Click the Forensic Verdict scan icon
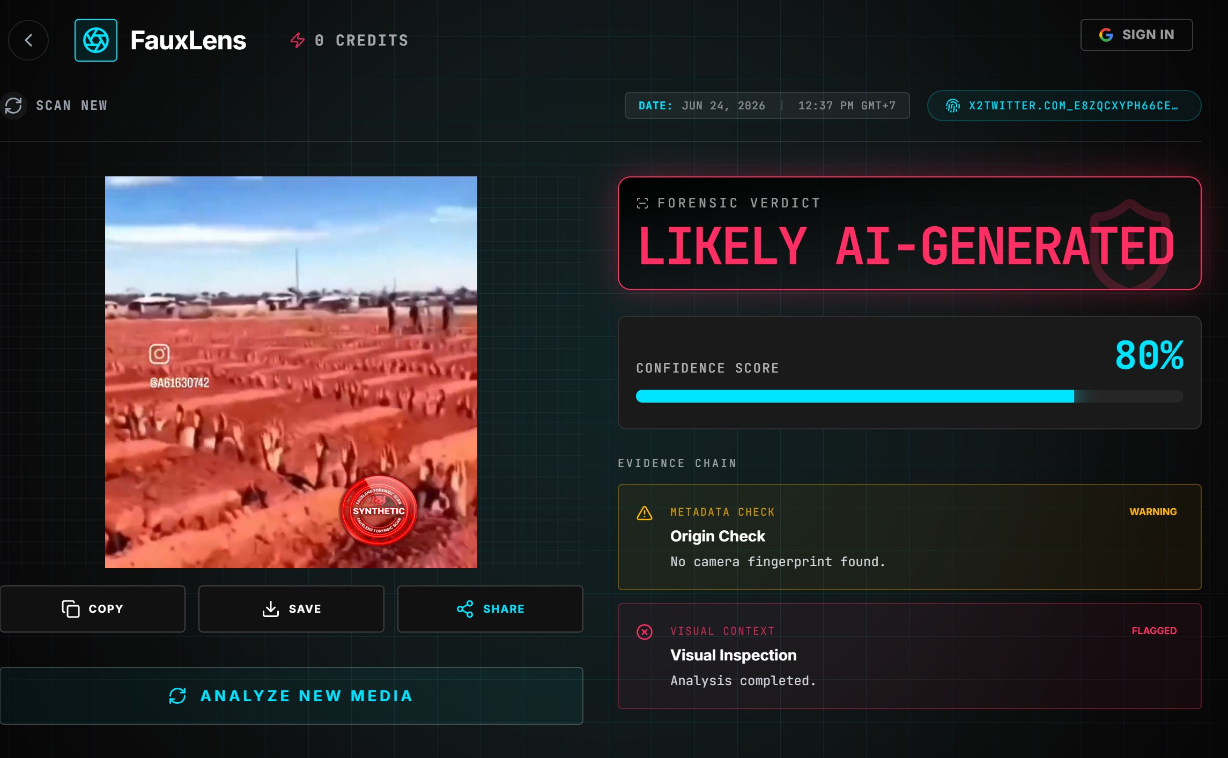Screen dimensions: 1228x758 642,203
